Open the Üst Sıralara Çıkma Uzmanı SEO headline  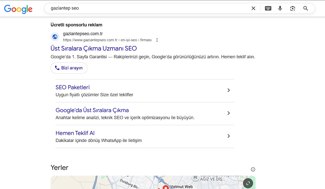[94, 48]
